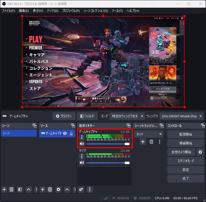Open 設定 from the controls dock
The width and height of the screenshot is (206, 202).
click(185, 170)
